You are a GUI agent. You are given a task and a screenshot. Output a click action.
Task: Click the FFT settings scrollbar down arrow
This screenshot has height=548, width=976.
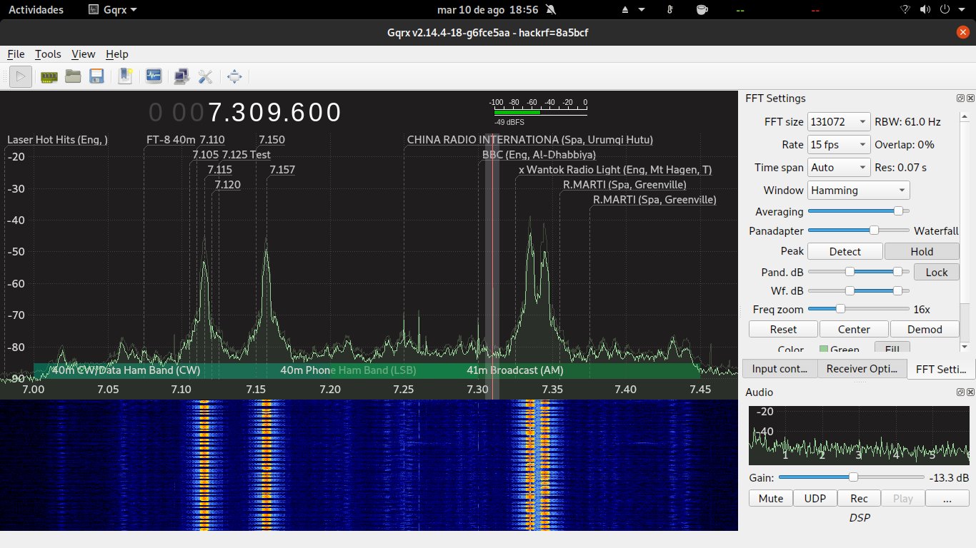point(965,347)
